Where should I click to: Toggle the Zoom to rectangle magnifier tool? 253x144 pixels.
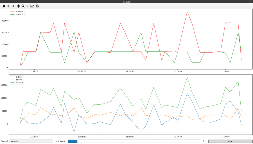pos(23,6)
